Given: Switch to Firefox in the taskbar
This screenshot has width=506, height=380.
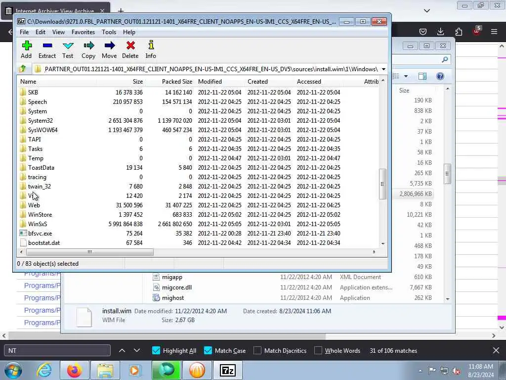Looking at the screenshot, I should [x=74, y=370].
